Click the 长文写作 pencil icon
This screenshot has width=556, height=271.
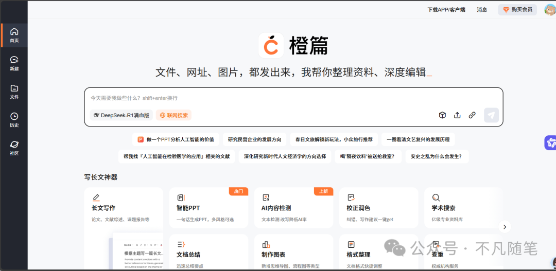tap(96, 197)
